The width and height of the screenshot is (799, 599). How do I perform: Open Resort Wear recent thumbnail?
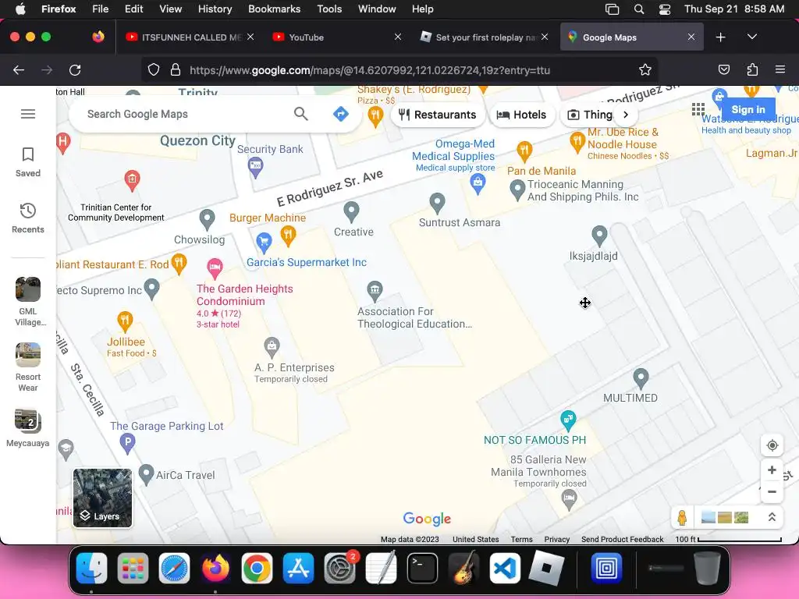(28, 355)
